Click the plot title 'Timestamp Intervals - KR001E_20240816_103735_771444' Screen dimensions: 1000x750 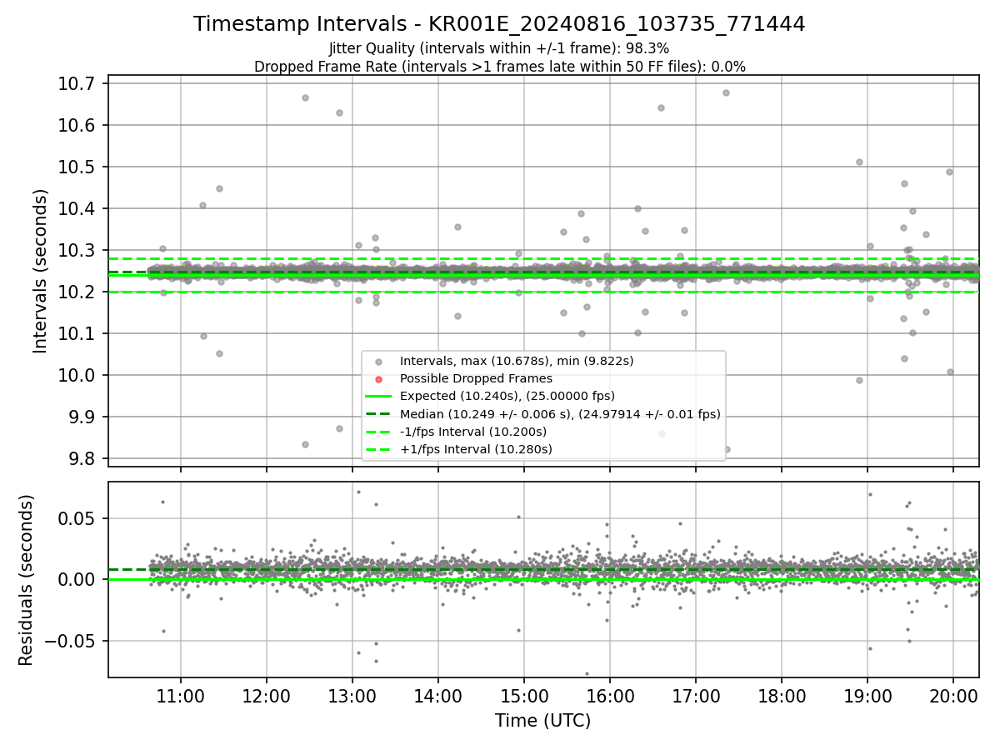point(499,24)
